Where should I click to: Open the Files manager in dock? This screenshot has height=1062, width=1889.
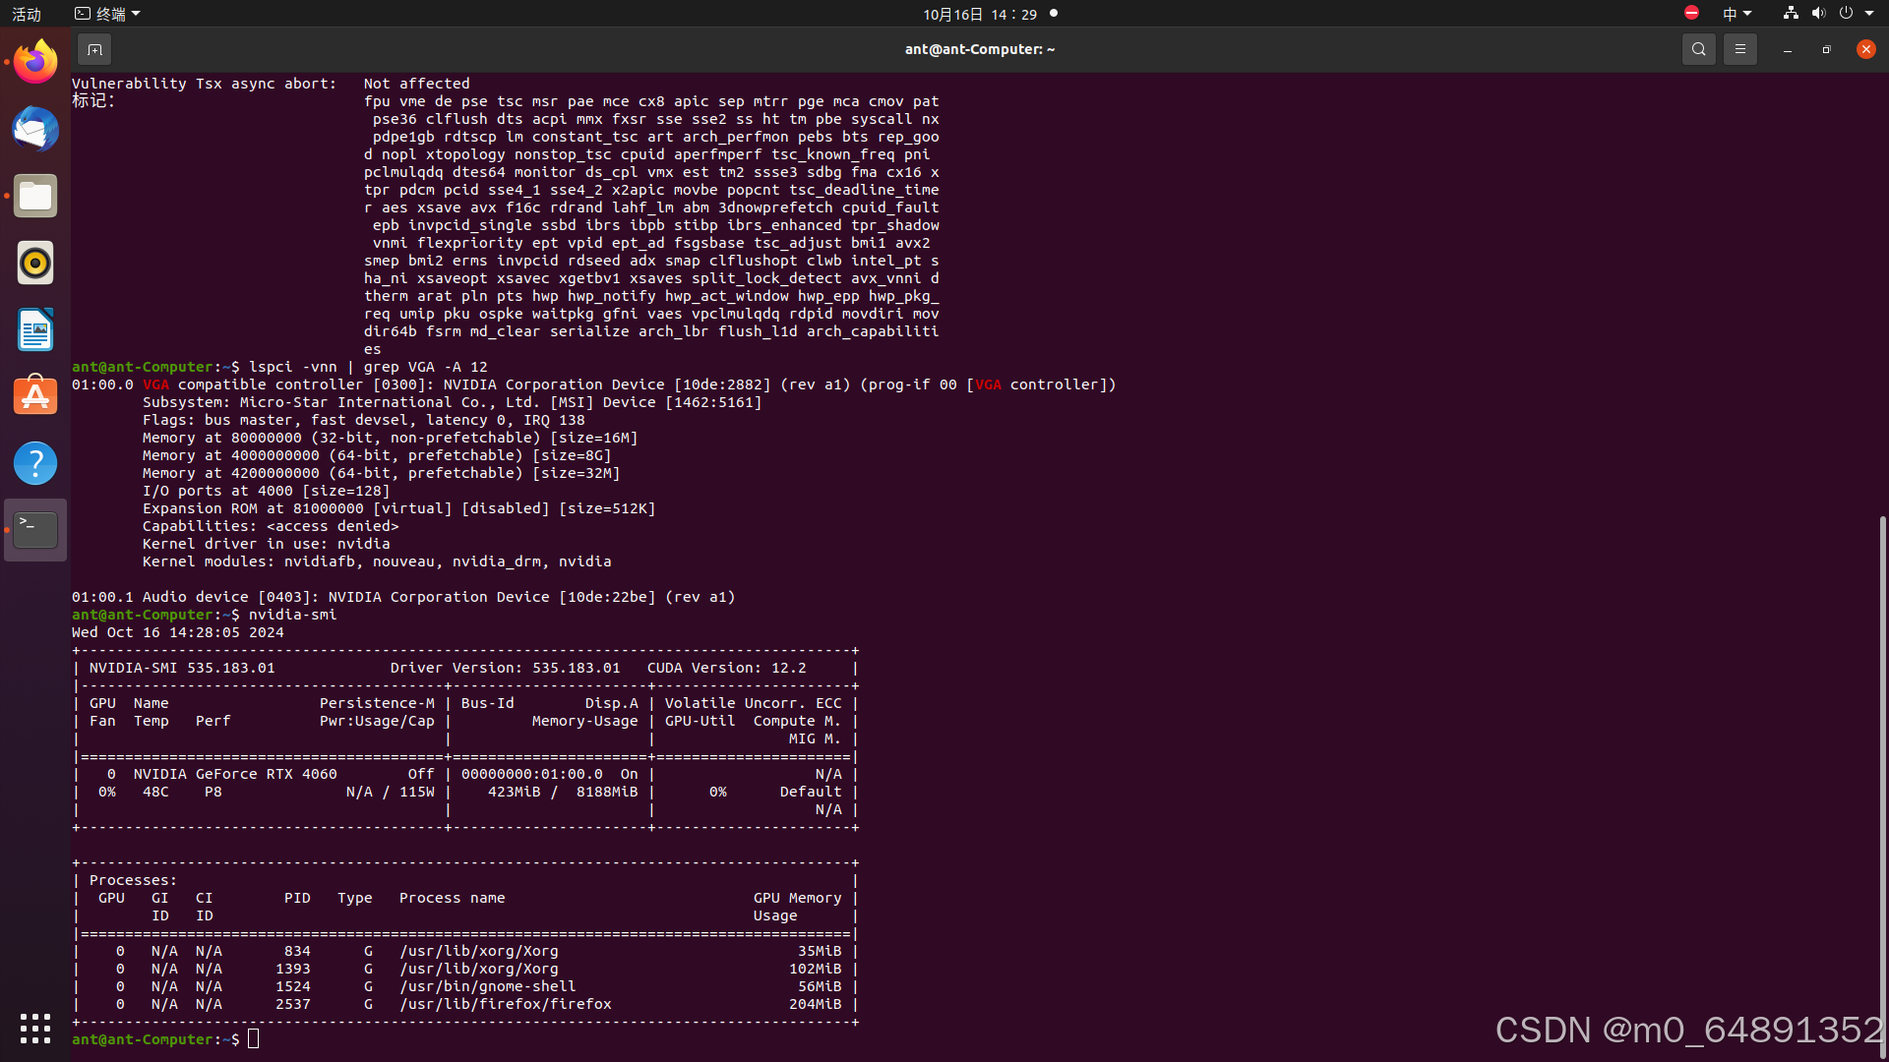point(35,197)
